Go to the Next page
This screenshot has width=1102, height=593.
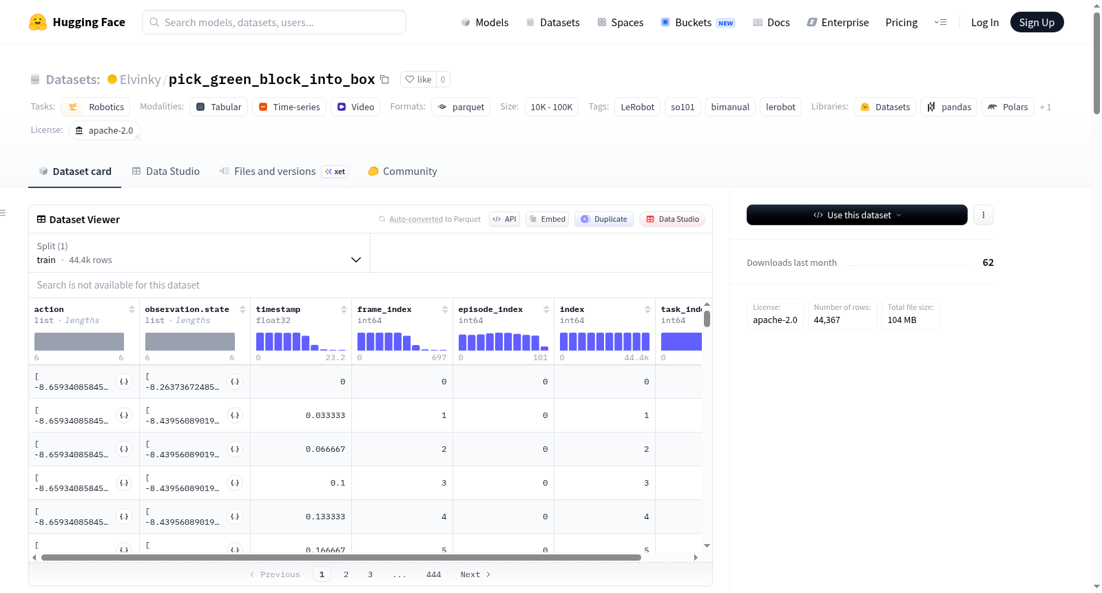tap(475, 574)
